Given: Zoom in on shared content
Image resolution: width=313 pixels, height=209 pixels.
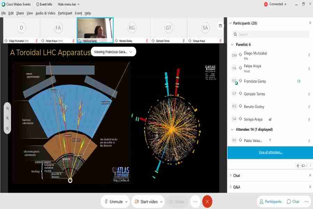Looking at the screenshot, I should (x=7, y=118).
